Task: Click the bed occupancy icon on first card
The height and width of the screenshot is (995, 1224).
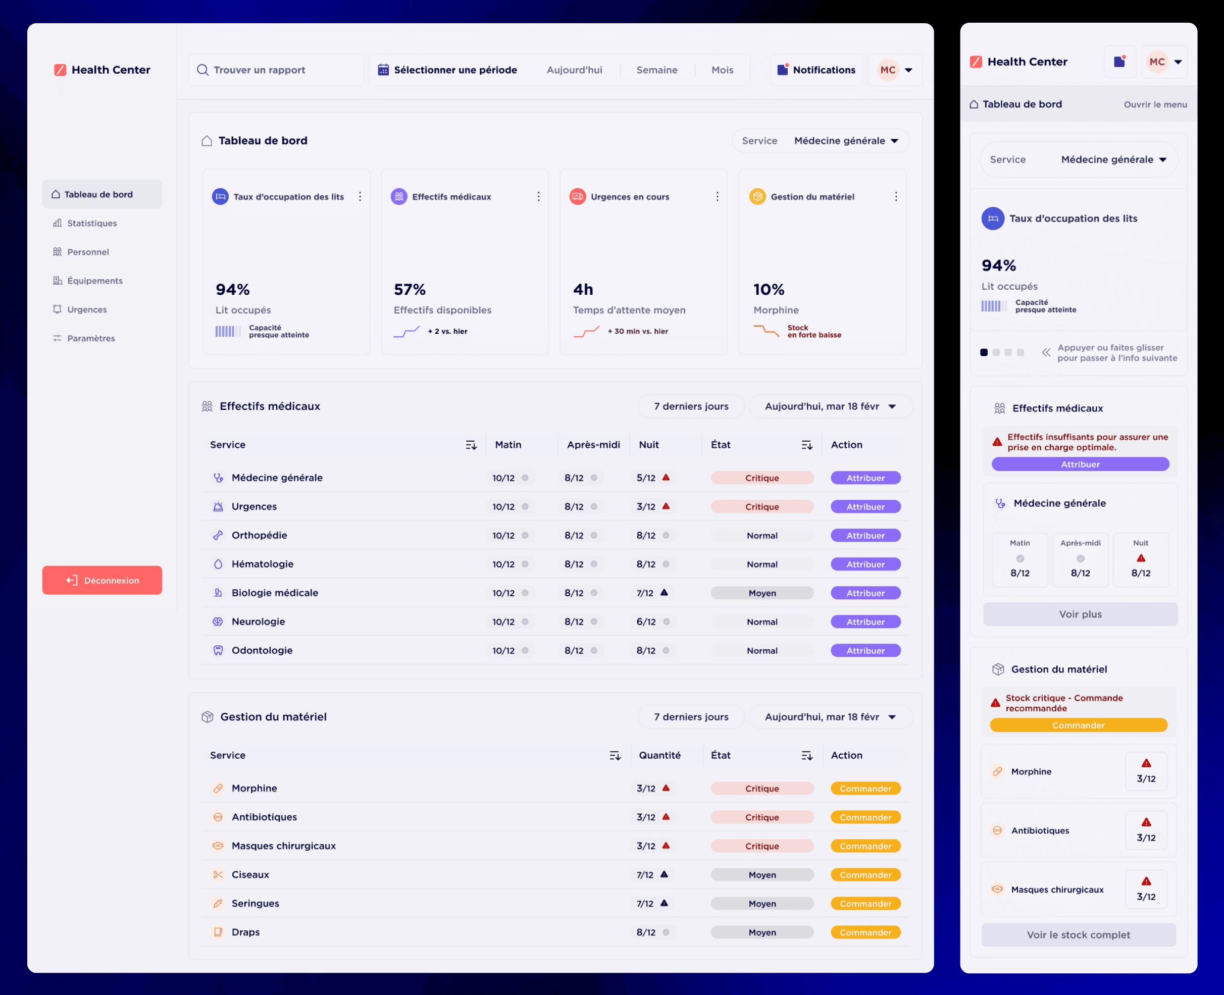Action: pyautogui.click(x=220, y=196)
